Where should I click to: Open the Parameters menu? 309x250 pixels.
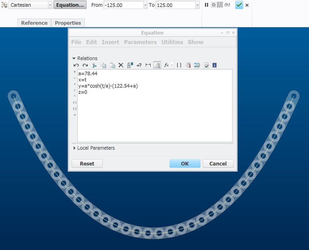coord(140,42)
